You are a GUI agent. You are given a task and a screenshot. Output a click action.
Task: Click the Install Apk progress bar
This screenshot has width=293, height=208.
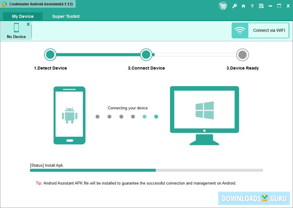click(x=146, y=170)
